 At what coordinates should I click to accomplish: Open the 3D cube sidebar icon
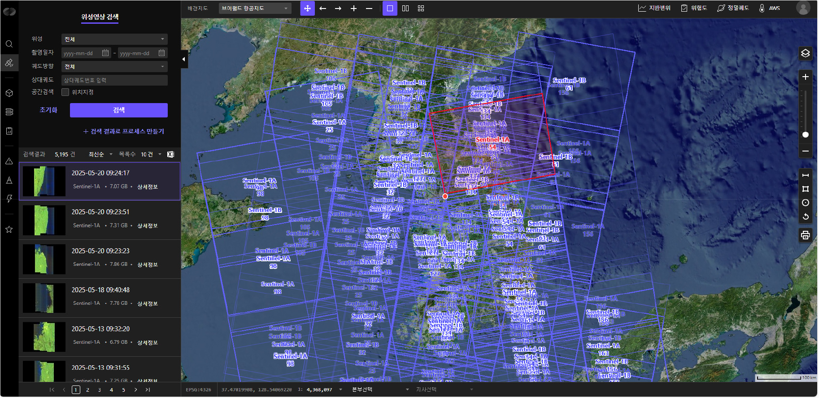[x=9, y=93]
